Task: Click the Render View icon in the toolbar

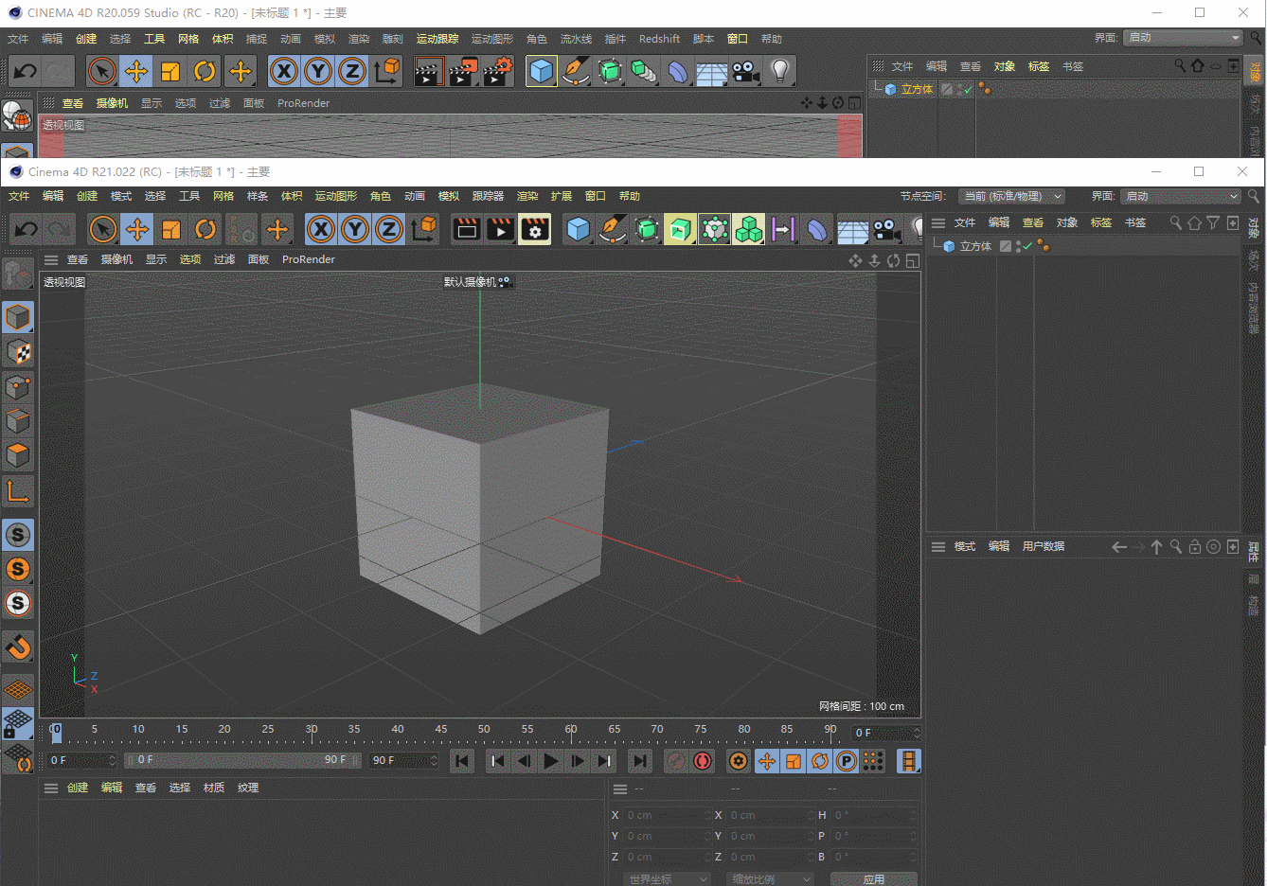Action: point(465,229)
